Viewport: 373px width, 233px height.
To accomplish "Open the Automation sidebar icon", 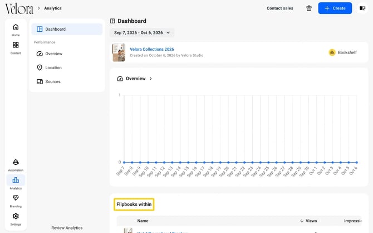I will tap(16, 162).
